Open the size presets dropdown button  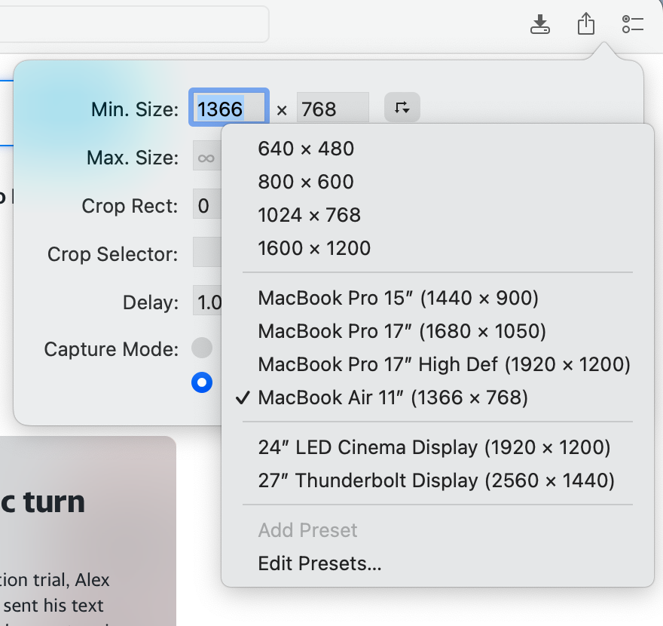(402, 108)
